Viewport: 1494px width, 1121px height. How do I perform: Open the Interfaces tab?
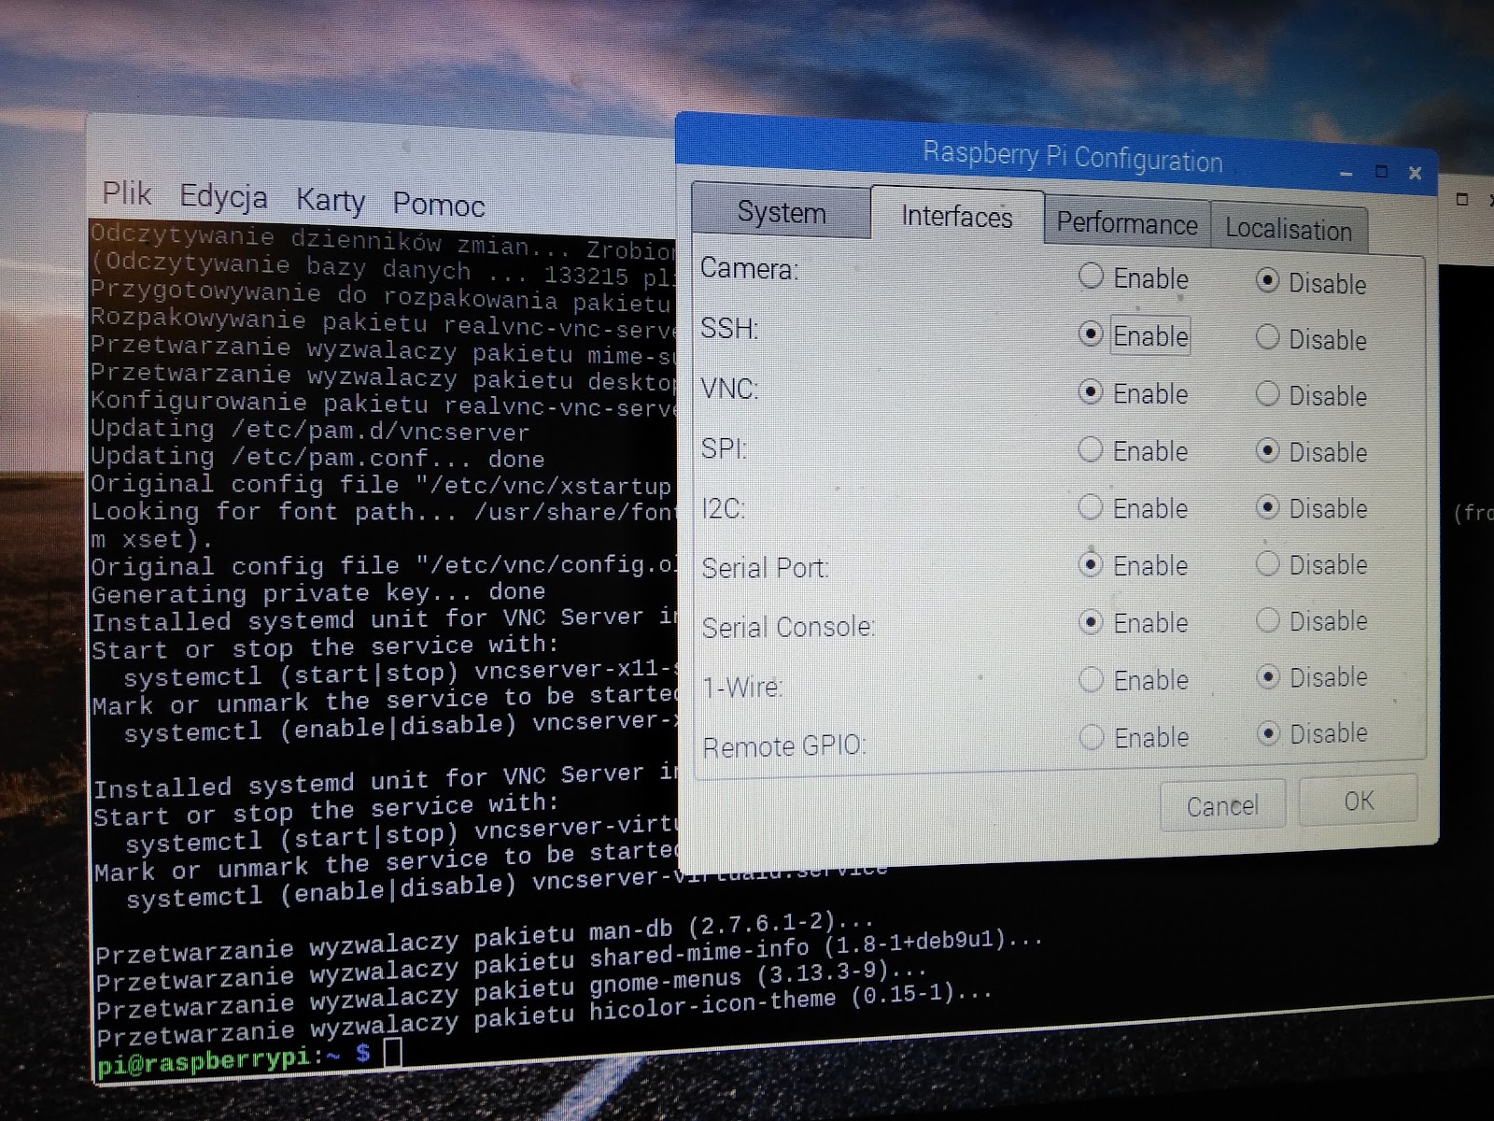coord(957,217)
